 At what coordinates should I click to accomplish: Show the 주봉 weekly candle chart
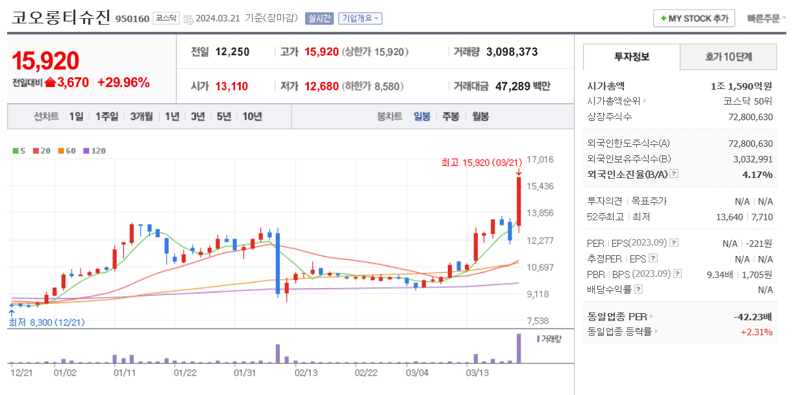[x=451, y=116]
